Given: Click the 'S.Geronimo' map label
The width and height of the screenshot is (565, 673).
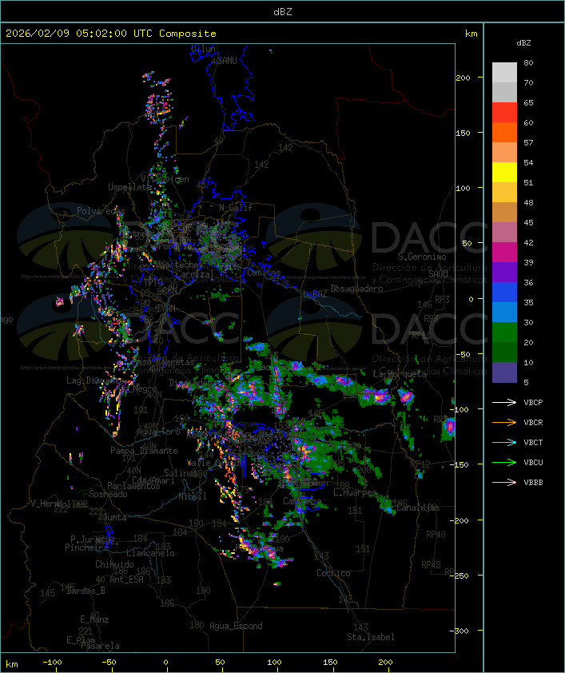Looking at the screenshot, I should (422, 257).
